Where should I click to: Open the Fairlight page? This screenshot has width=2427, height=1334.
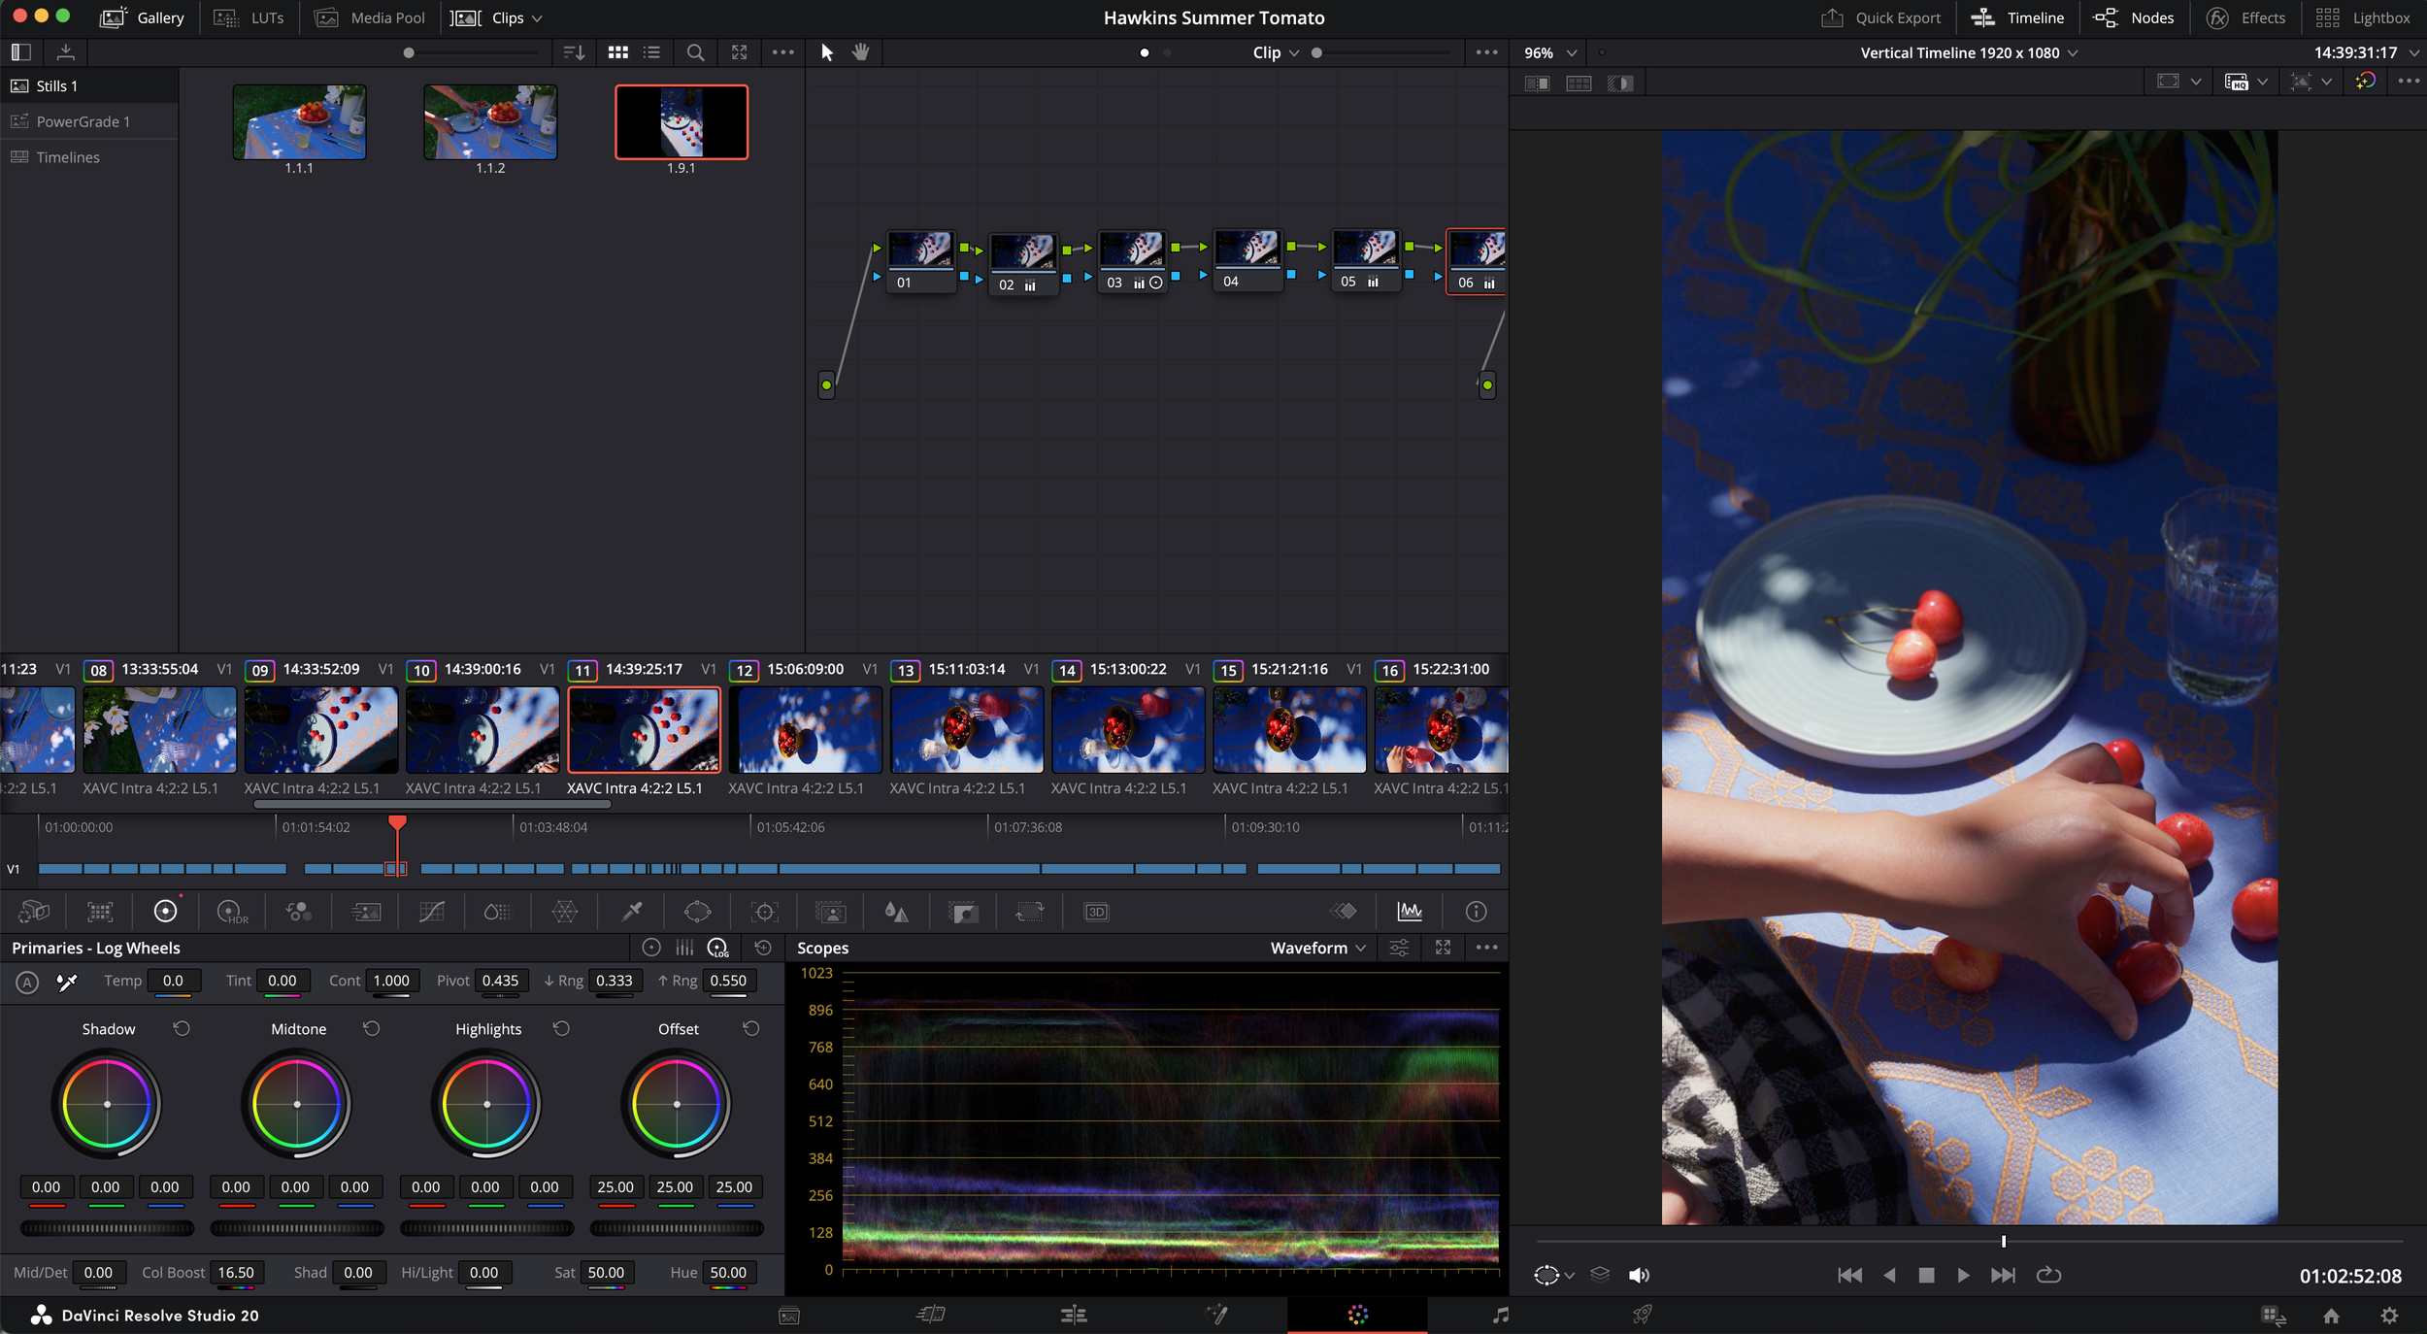[x=1500, y=1316]
